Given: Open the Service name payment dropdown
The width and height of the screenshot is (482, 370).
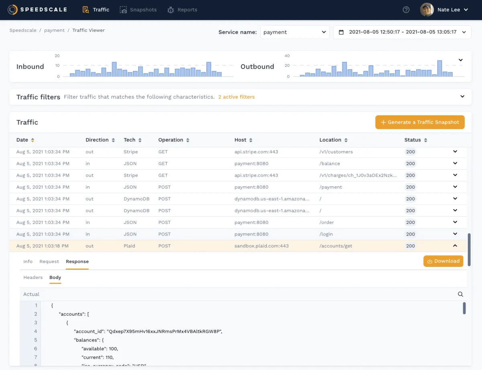Looking at the screenshot, I should tap(295, 32).
